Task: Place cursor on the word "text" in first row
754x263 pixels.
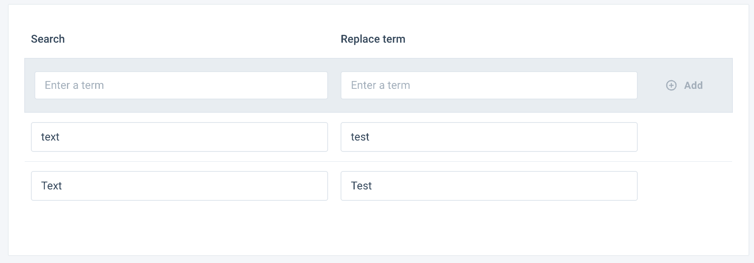Action: [x=50, y=137]
